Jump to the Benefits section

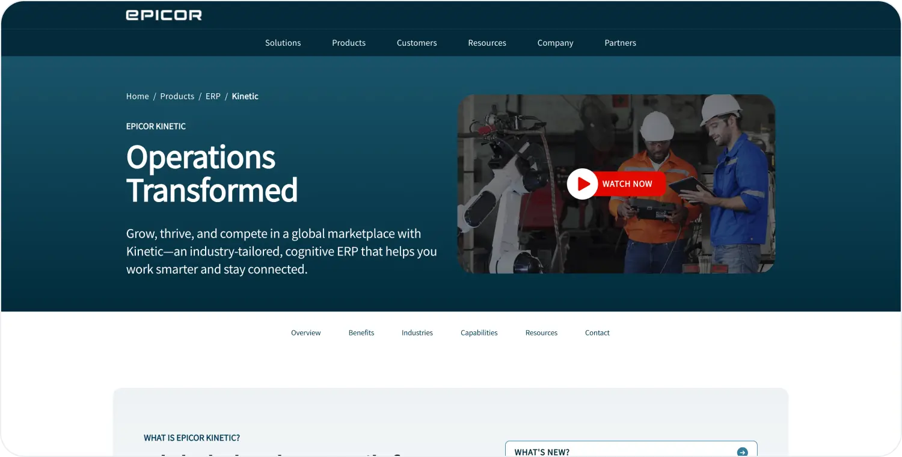[361, 333]
